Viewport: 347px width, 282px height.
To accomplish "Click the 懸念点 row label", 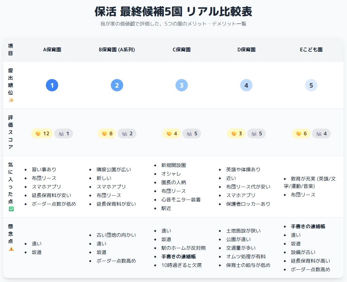I will click(x=10, y=234).
